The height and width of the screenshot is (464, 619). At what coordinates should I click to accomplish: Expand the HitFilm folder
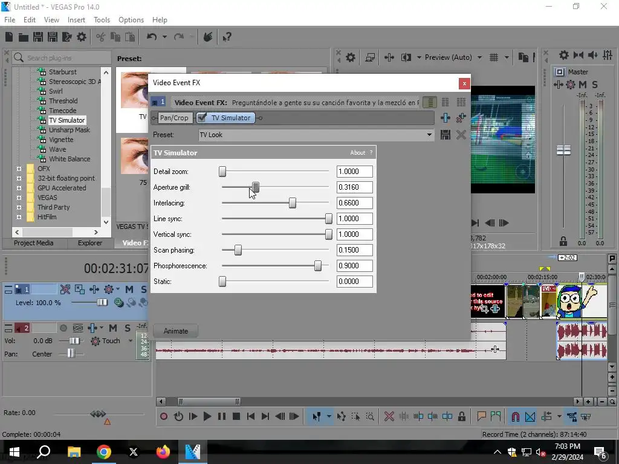click(19, 217)
